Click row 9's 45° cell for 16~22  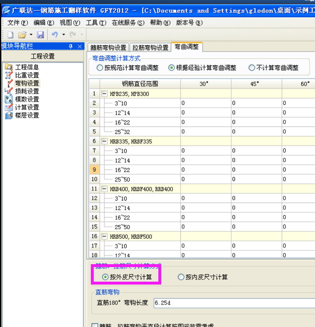(257, 170)
